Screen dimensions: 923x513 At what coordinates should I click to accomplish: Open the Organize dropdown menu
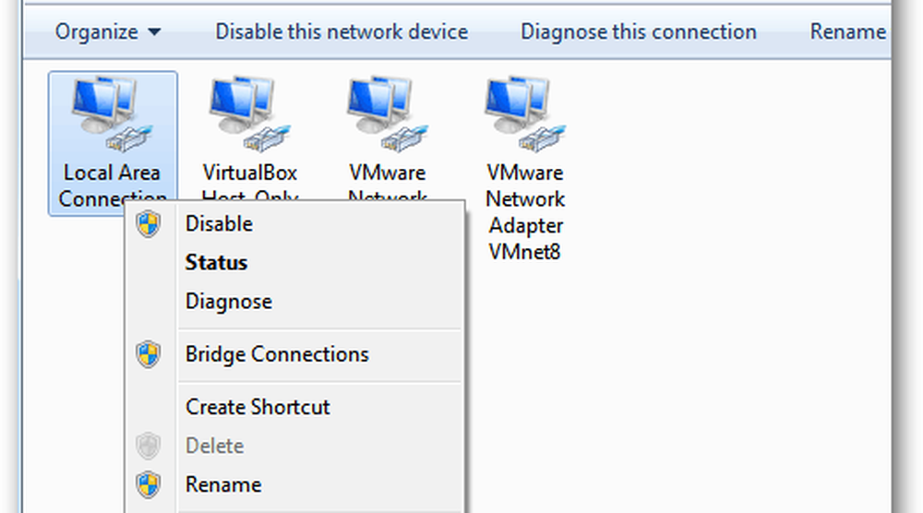tap(108, 31)
